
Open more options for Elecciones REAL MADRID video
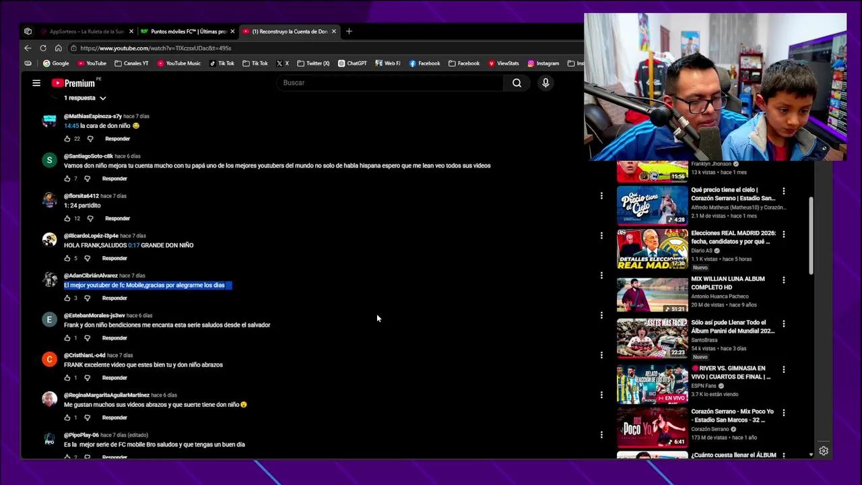[x=784, y=234]
